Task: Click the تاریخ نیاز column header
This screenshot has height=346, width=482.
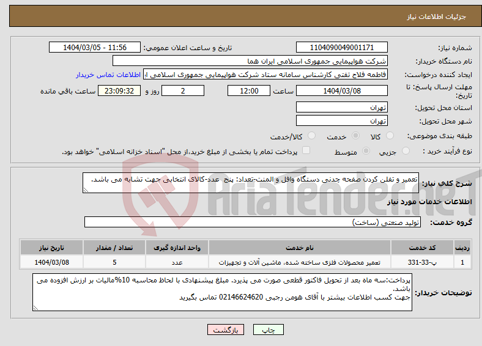Action: pyautogui.click(x=51, y=248)
